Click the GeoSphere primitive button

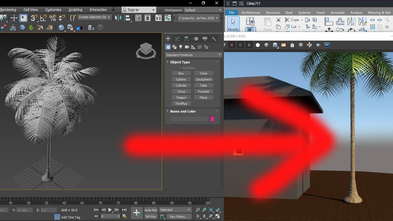204,79
